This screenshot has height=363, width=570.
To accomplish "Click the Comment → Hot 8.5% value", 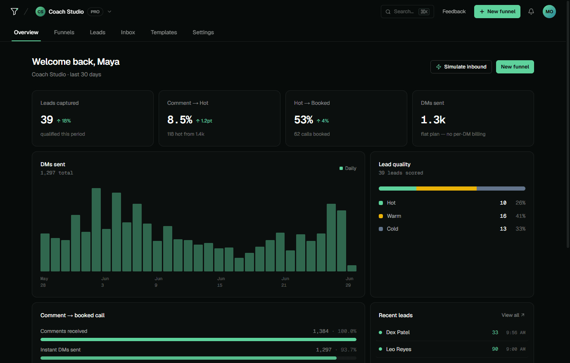I will (180, 120).
